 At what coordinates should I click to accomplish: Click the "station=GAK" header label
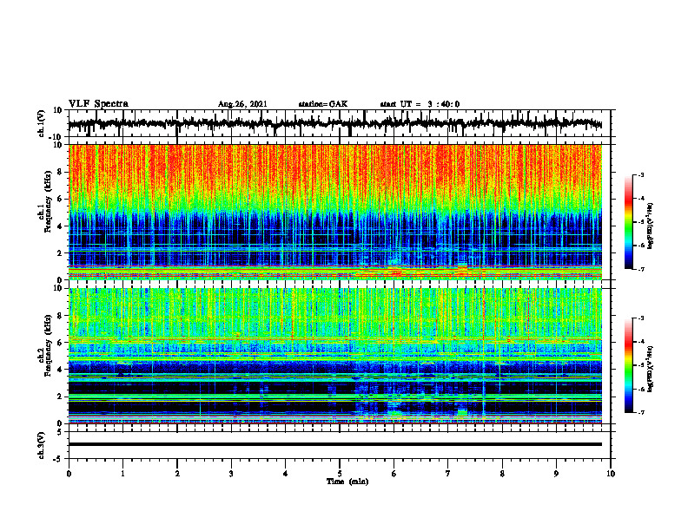coord(323,104)
